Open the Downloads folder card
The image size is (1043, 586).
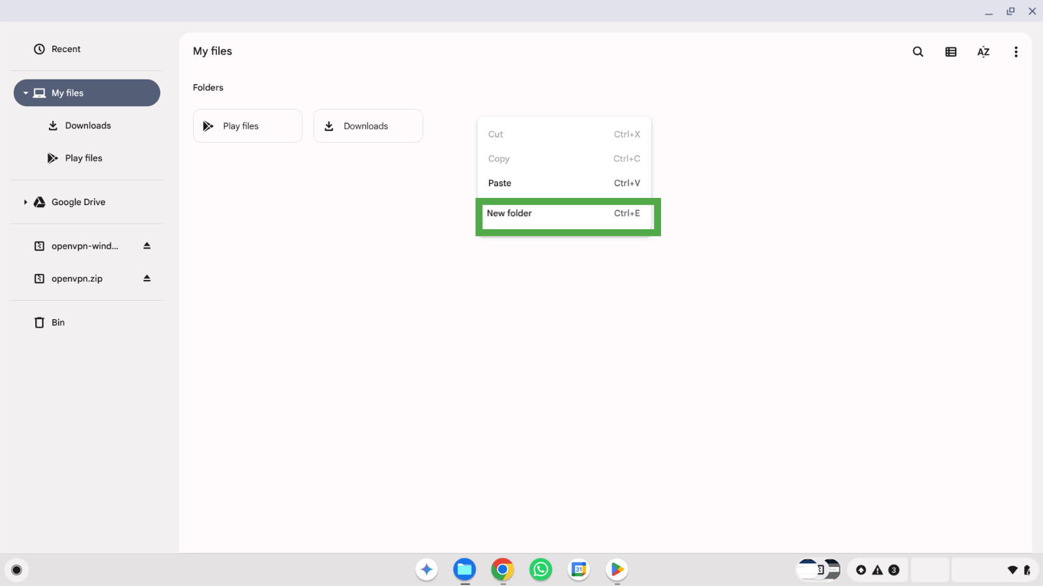click(x=368, y=126)
